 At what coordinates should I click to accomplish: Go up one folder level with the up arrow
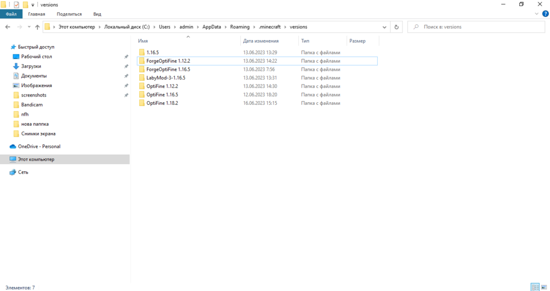pos(37,27)
